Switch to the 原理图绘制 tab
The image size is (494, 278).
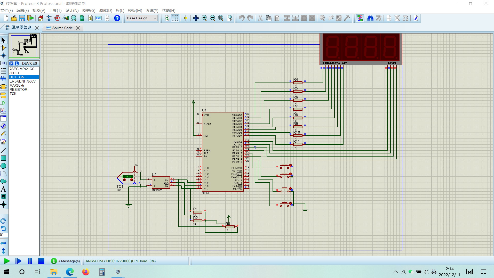(x=21, y=28)
